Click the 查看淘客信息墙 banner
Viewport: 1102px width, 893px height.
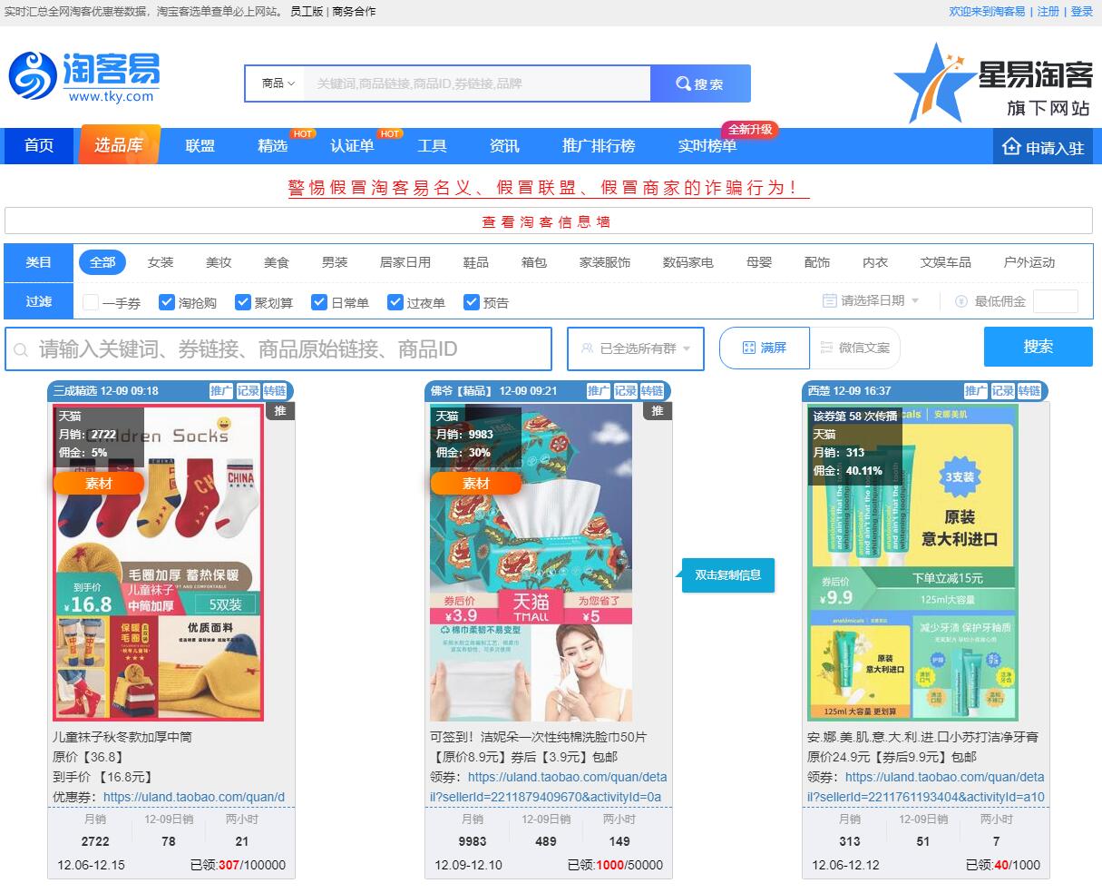(x=549, y=221)
